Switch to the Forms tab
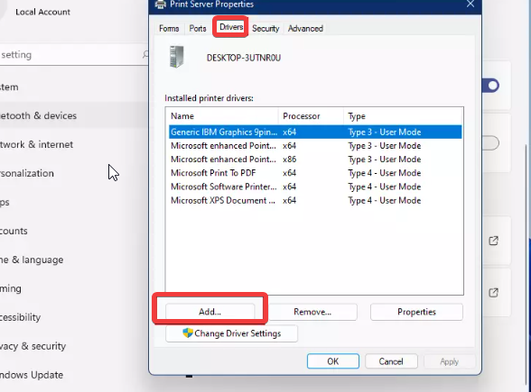 point(169,29)
